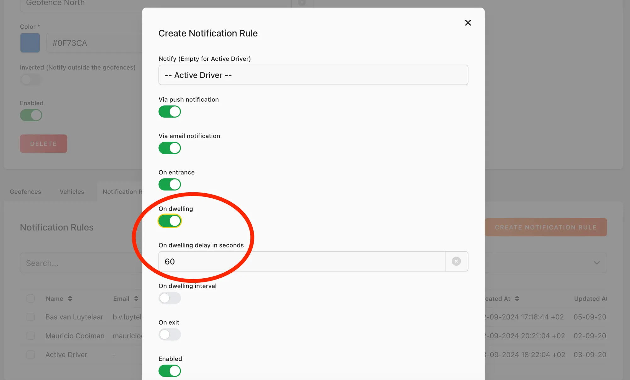Screen dimensions: 630x380
Task: Disable the On entrance switch
Action: [x=169, y=184]
